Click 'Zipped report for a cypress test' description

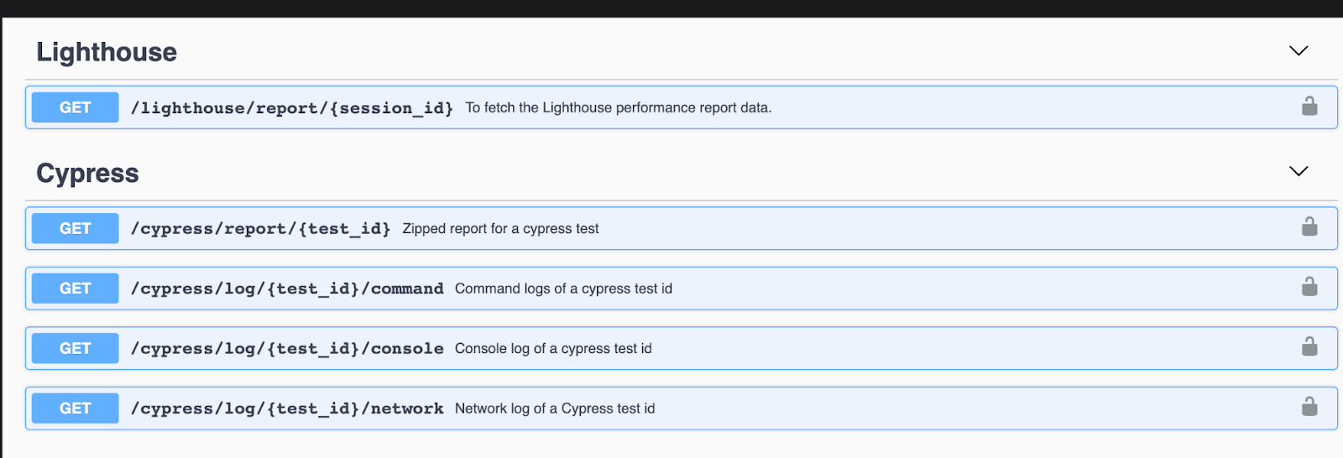(501, 228)
